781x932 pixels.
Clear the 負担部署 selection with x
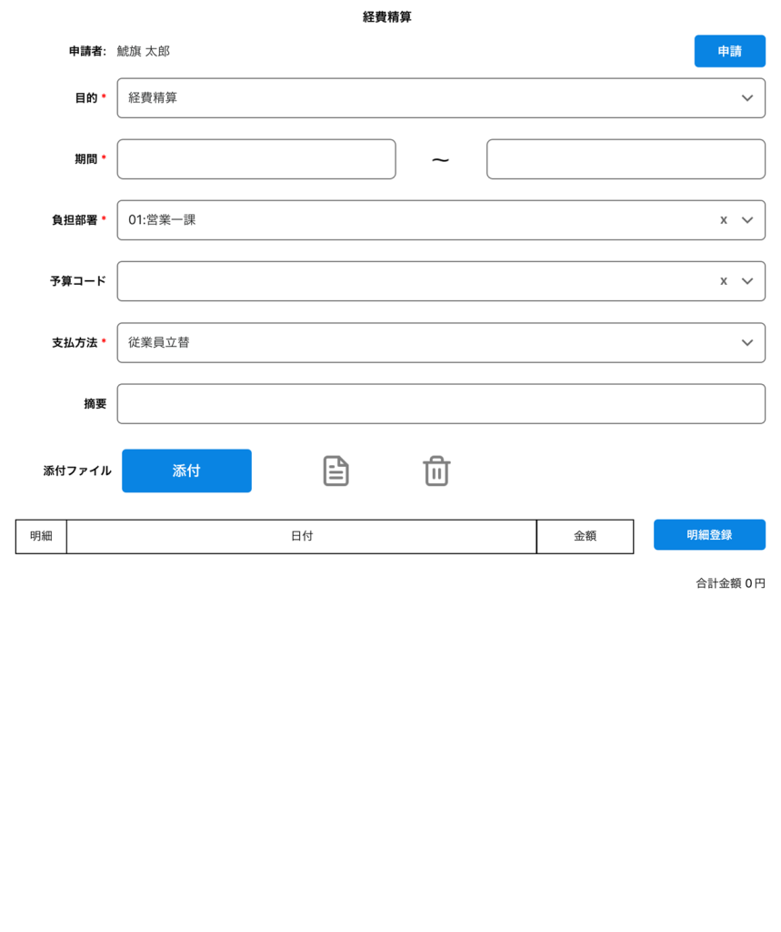pyautogui.click(x=724, y=220)
